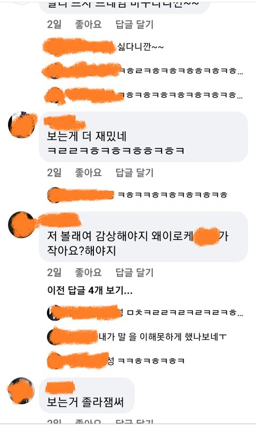Viewport: 256px width, 427px height.
Task: Tap 답글 달기 under '작아요?해야지' comment
Action: click(134, 272)
